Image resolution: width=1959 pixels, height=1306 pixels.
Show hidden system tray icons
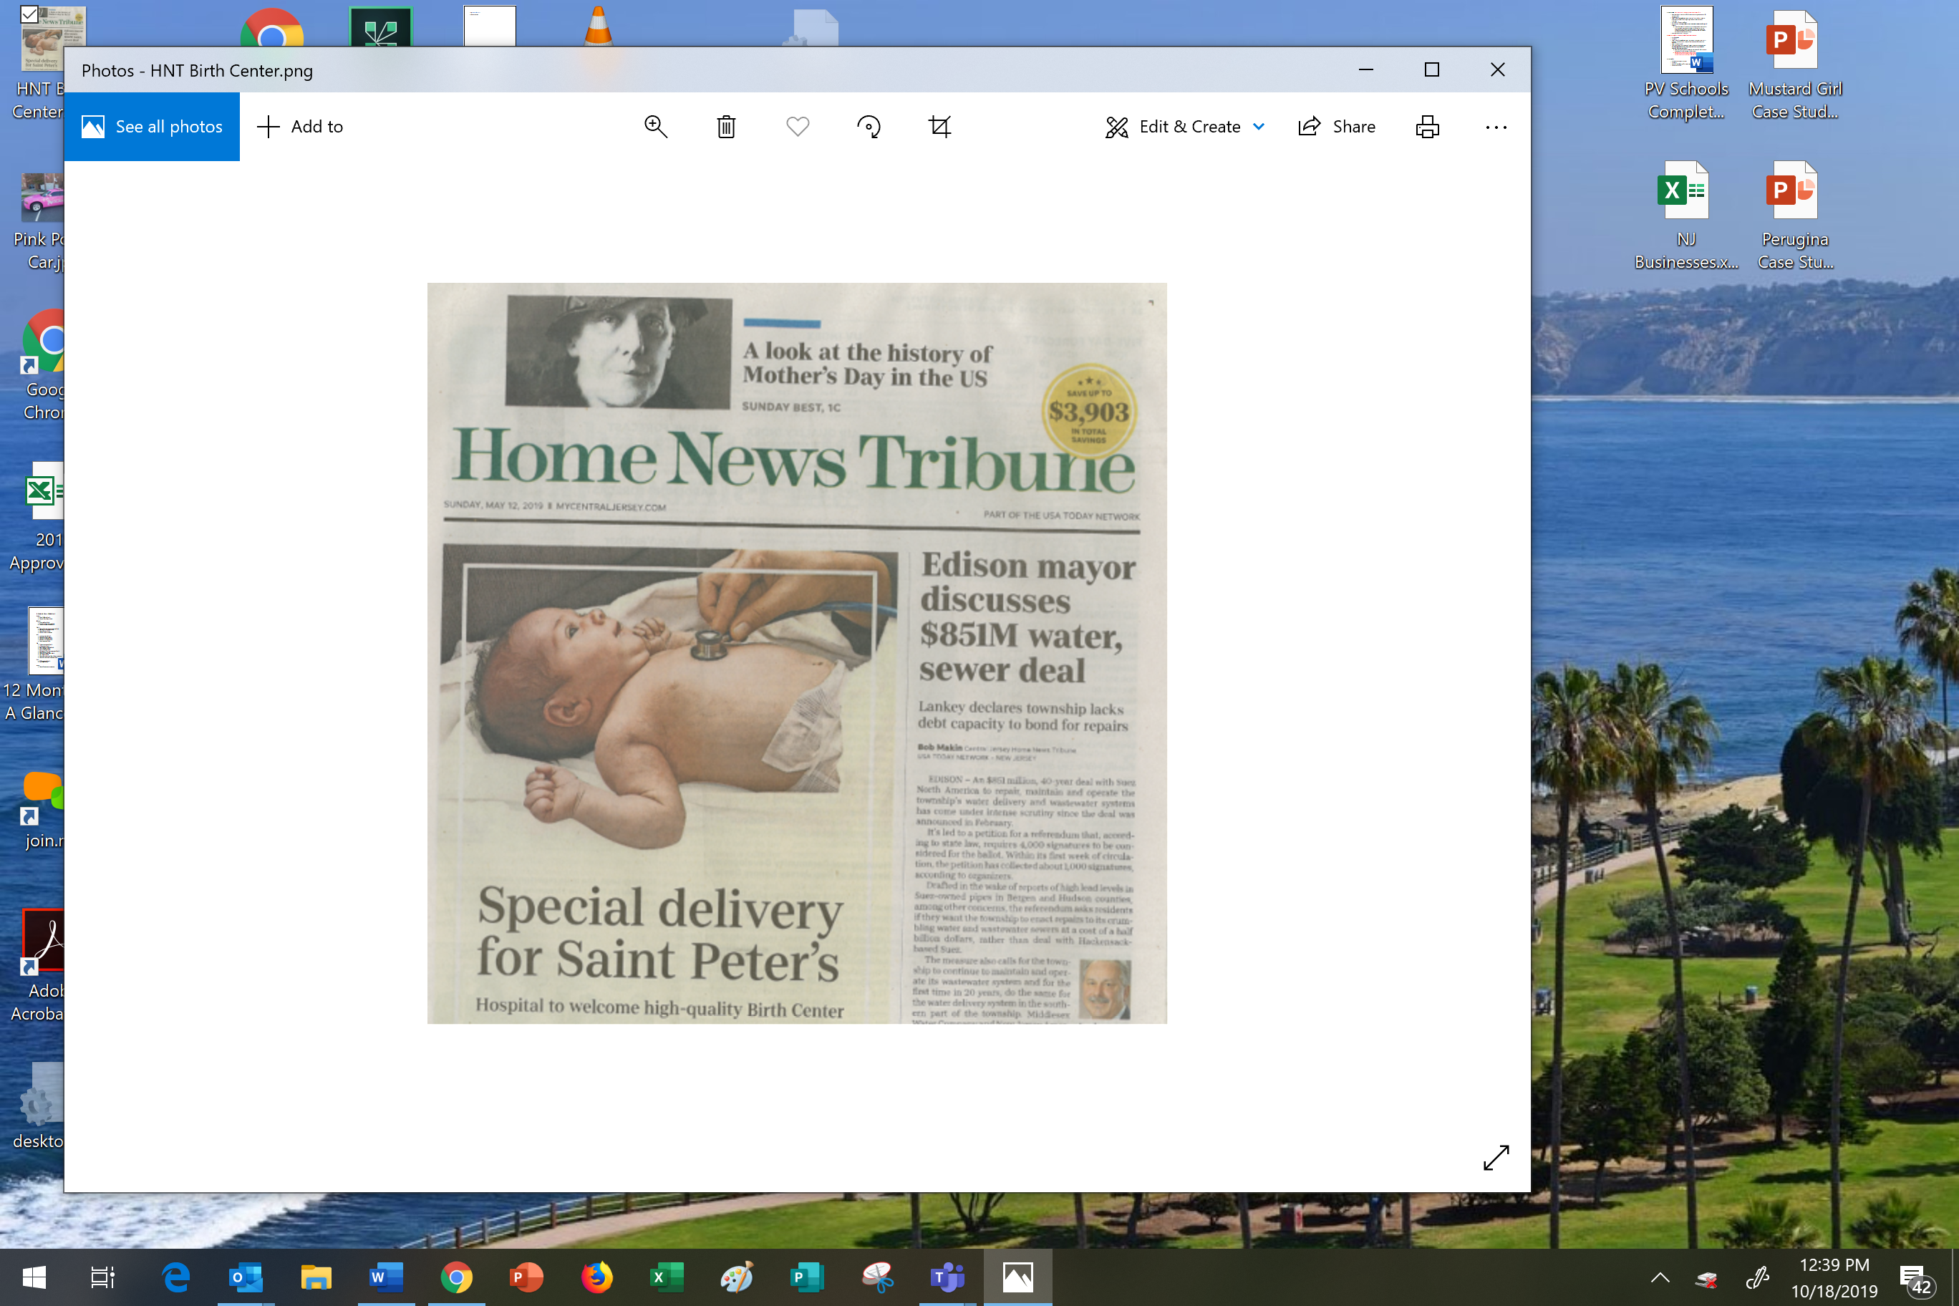[1660, 1277]
